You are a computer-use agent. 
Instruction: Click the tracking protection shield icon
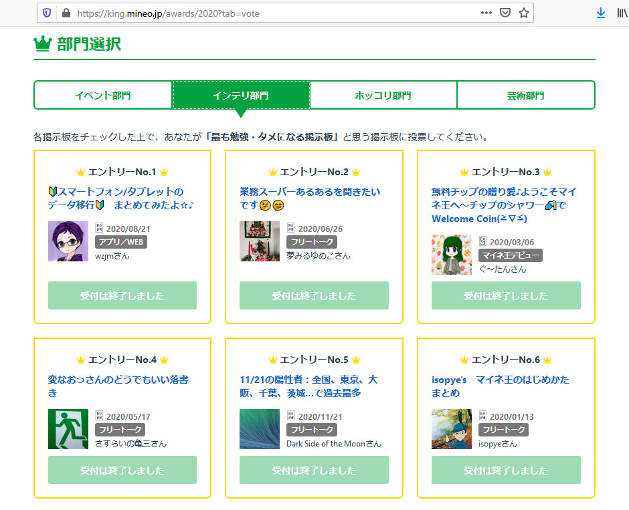[47, 13]
